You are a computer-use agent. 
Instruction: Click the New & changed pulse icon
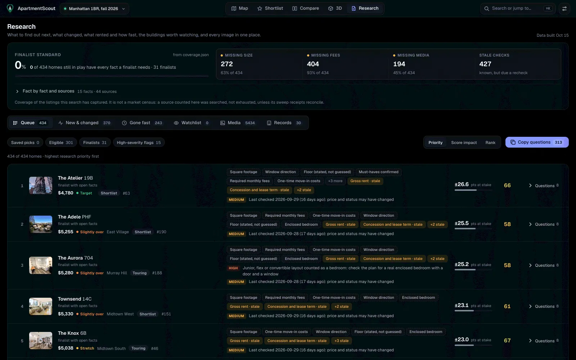click(60, 123)
